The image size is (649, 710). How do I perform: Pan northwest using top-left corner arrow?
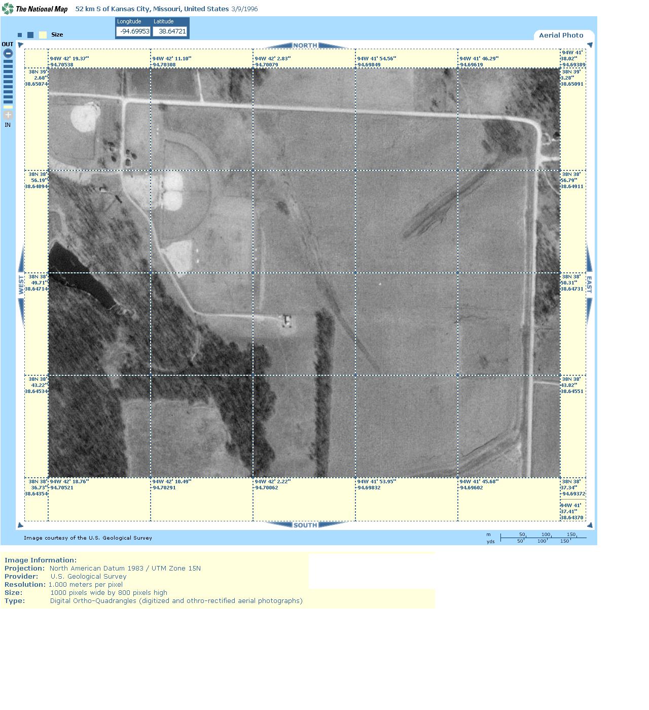point(21,45)
